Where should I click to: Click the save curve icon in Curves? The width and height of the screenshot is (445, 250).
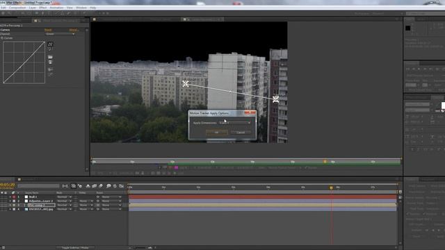coord(50,62)
